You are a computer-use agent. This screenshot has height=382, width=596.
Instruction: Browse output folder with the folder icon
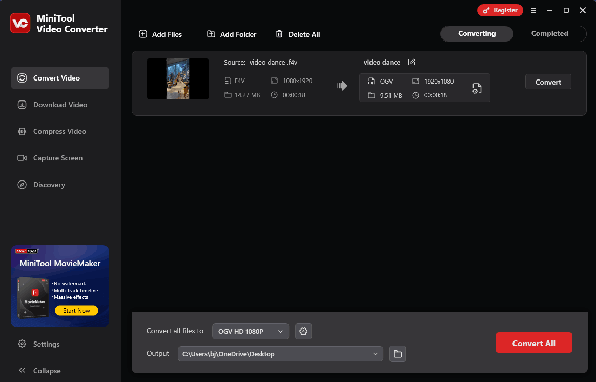click(x=398, y=354)
